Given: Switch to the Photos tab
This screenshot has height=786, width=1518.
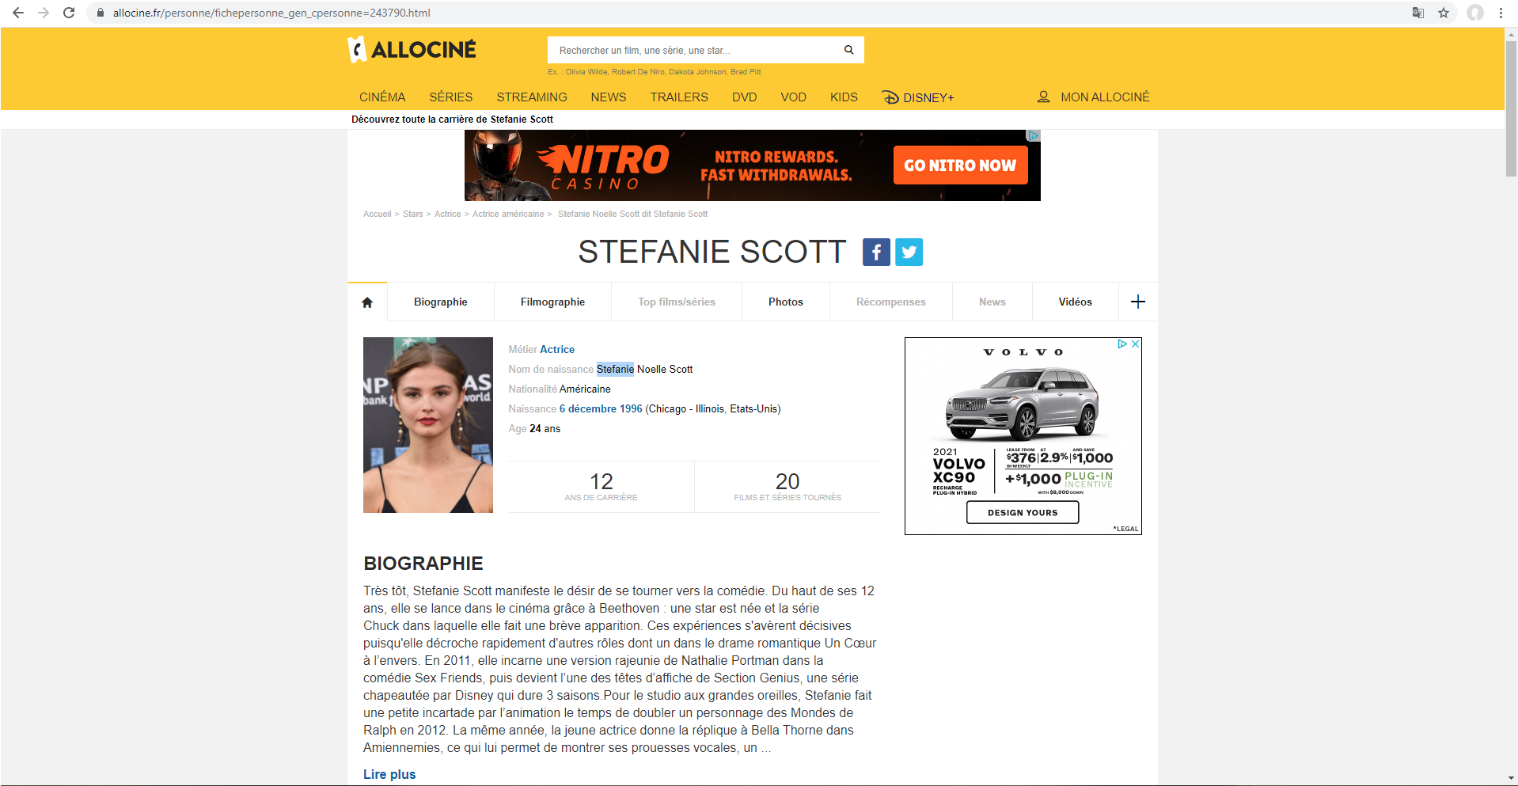Looking at the screenshot, I should [x=786, y=302].
